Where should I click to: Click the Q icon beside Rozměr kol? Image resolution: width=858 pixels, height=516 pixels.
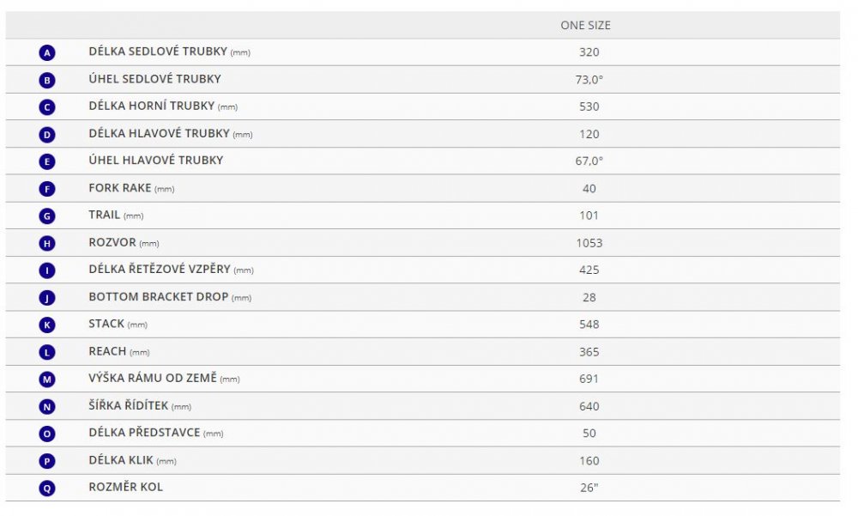click(47, 488)
